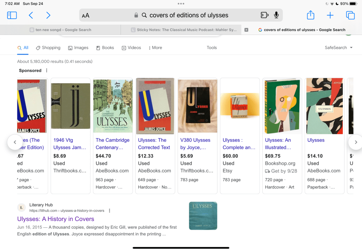
Task: Expand the SafeSearch dropdown
Action: coord(339,48)
